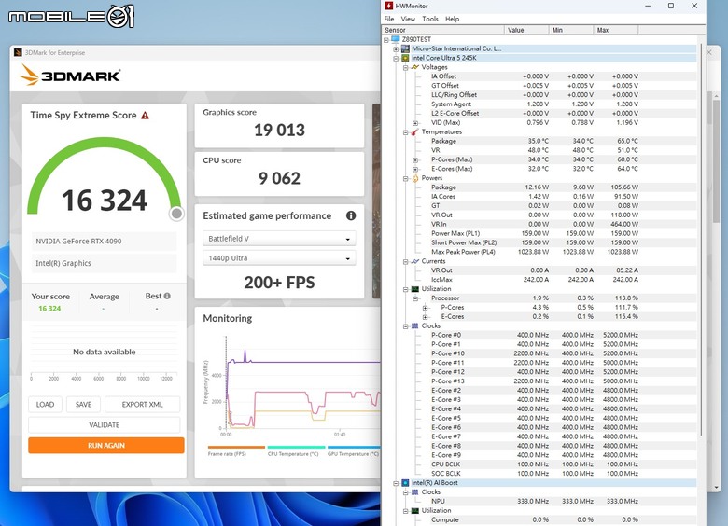Click the Intel Core Ultra 5 245K chip icon

[x=405, y=58]
